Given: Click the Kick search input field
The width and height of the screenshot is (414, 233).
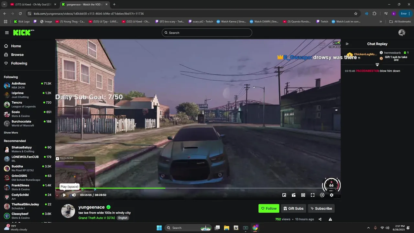Looking at the screenshot, I should click(207, 33).
